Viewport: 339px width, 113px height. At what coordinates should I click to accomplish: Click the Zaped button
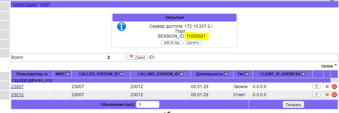pyautogui.click(x=137, y=57)
